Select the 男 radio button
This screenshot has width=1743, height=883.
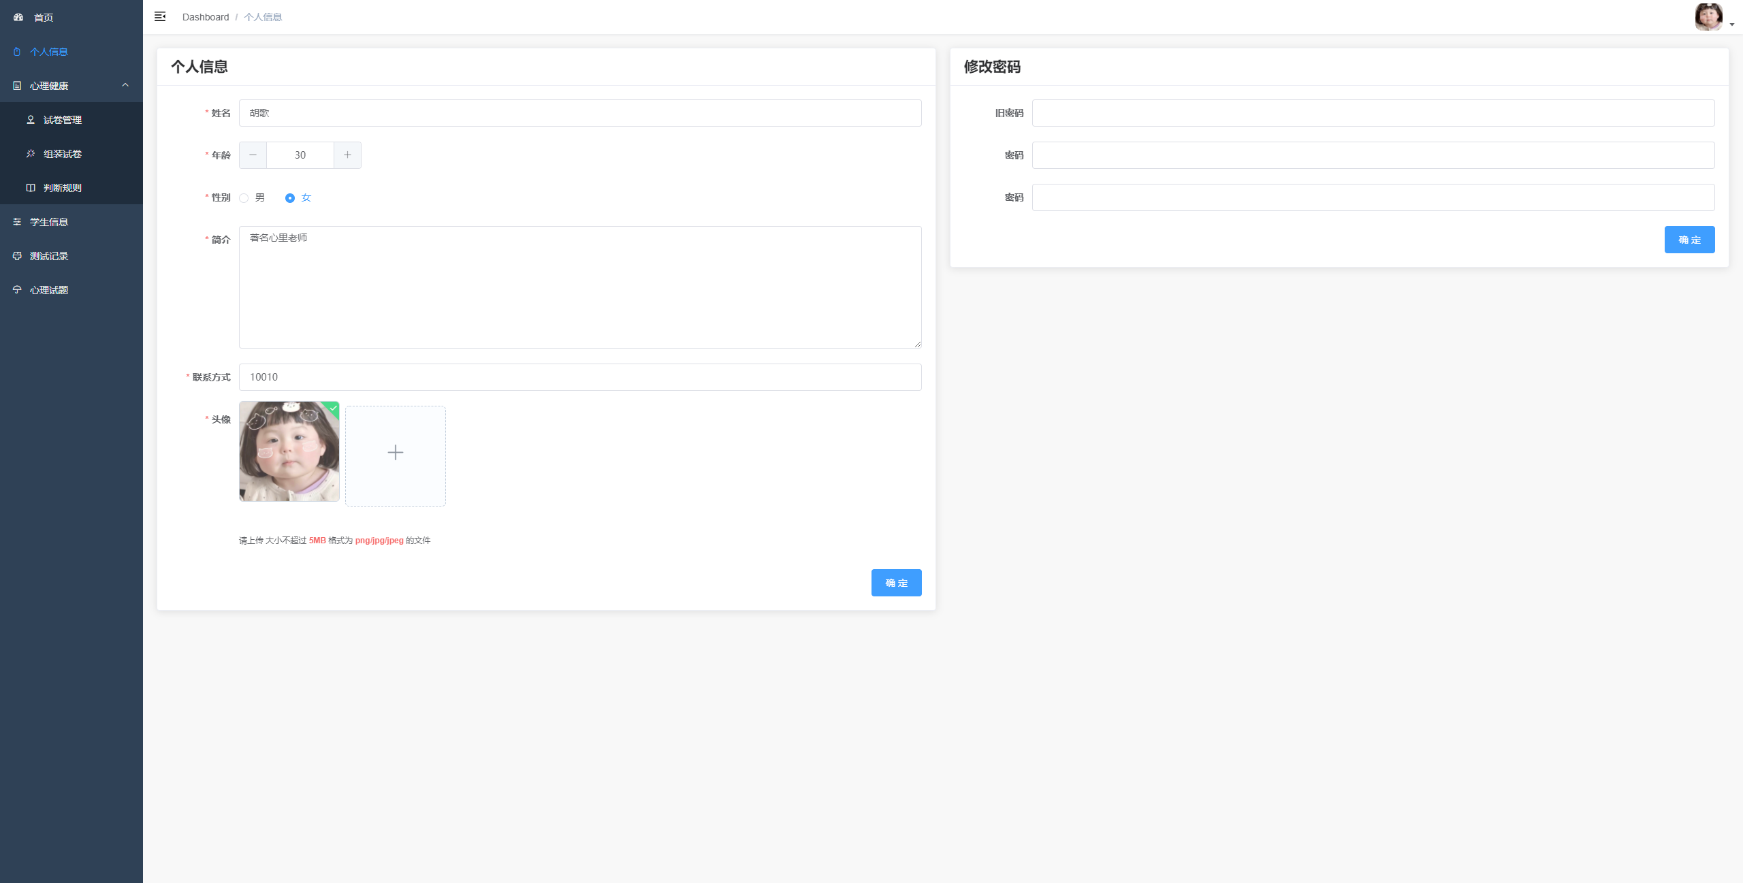click(x=244, y=198)
